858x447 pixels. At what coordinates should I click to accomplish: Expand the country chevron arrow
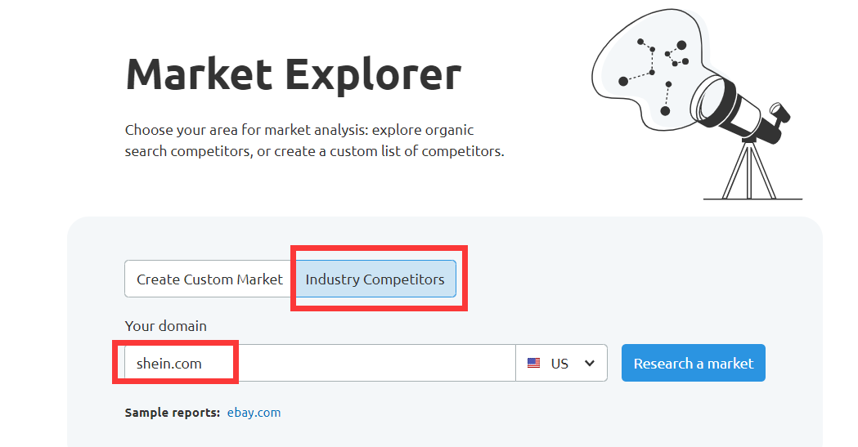point(590,364)
